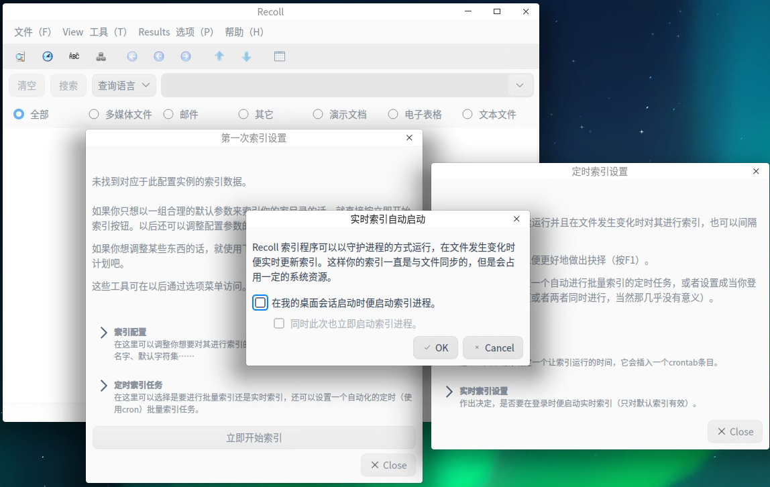
Task: Open the advanced search toolbar icon
Action: click(x=20, y=56)
